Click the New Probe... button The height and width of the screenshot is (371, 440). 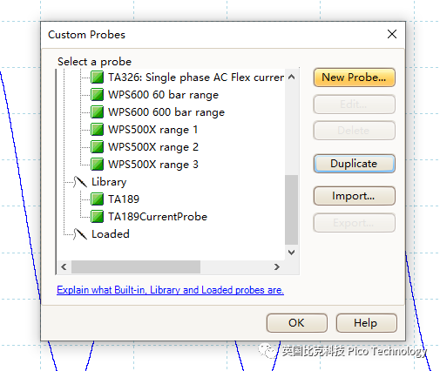(x=355, y=78)
